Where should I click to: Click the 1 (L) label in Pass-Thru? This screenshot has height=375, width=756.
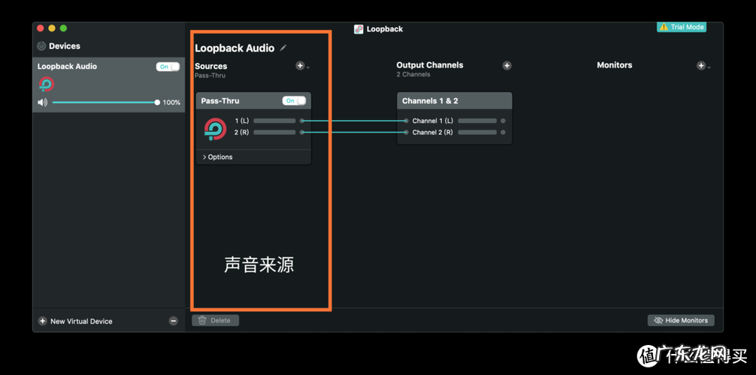(241, 121)
